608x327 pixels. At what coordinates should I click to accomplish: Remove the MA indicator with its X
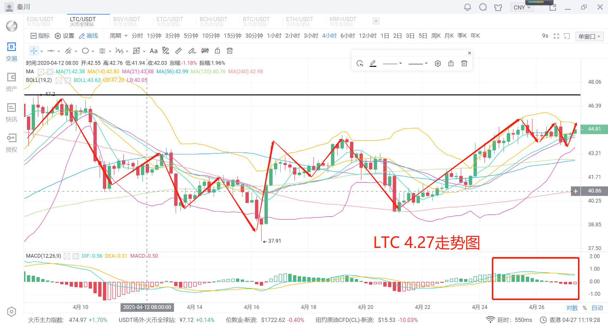point(50,72)
